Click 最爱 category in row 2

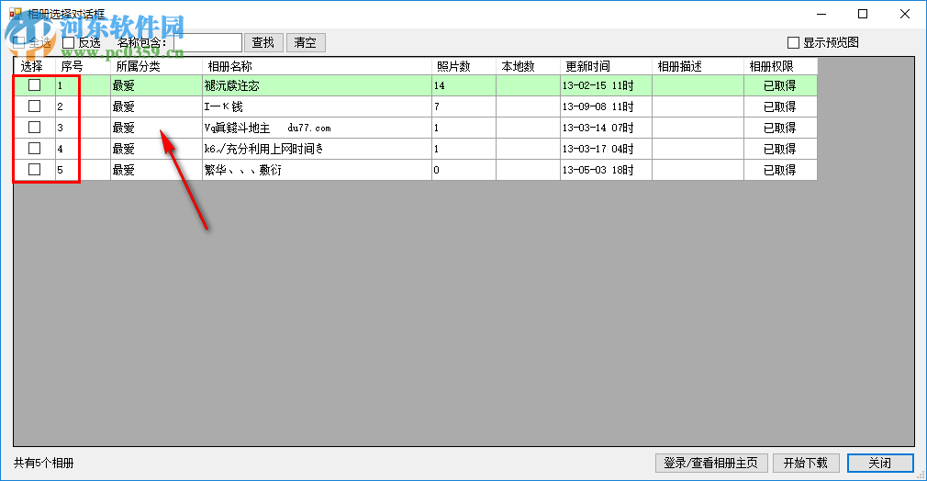point(156,106)
